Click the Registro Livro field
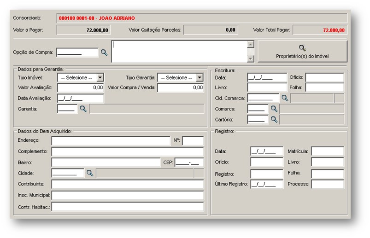This screenshot has width=370, height=238. pyautogui.click(x=328, y=162)
